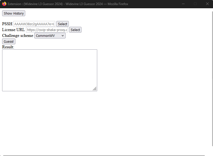Click the Show History button
213x156 pixels.
point(14,13)
